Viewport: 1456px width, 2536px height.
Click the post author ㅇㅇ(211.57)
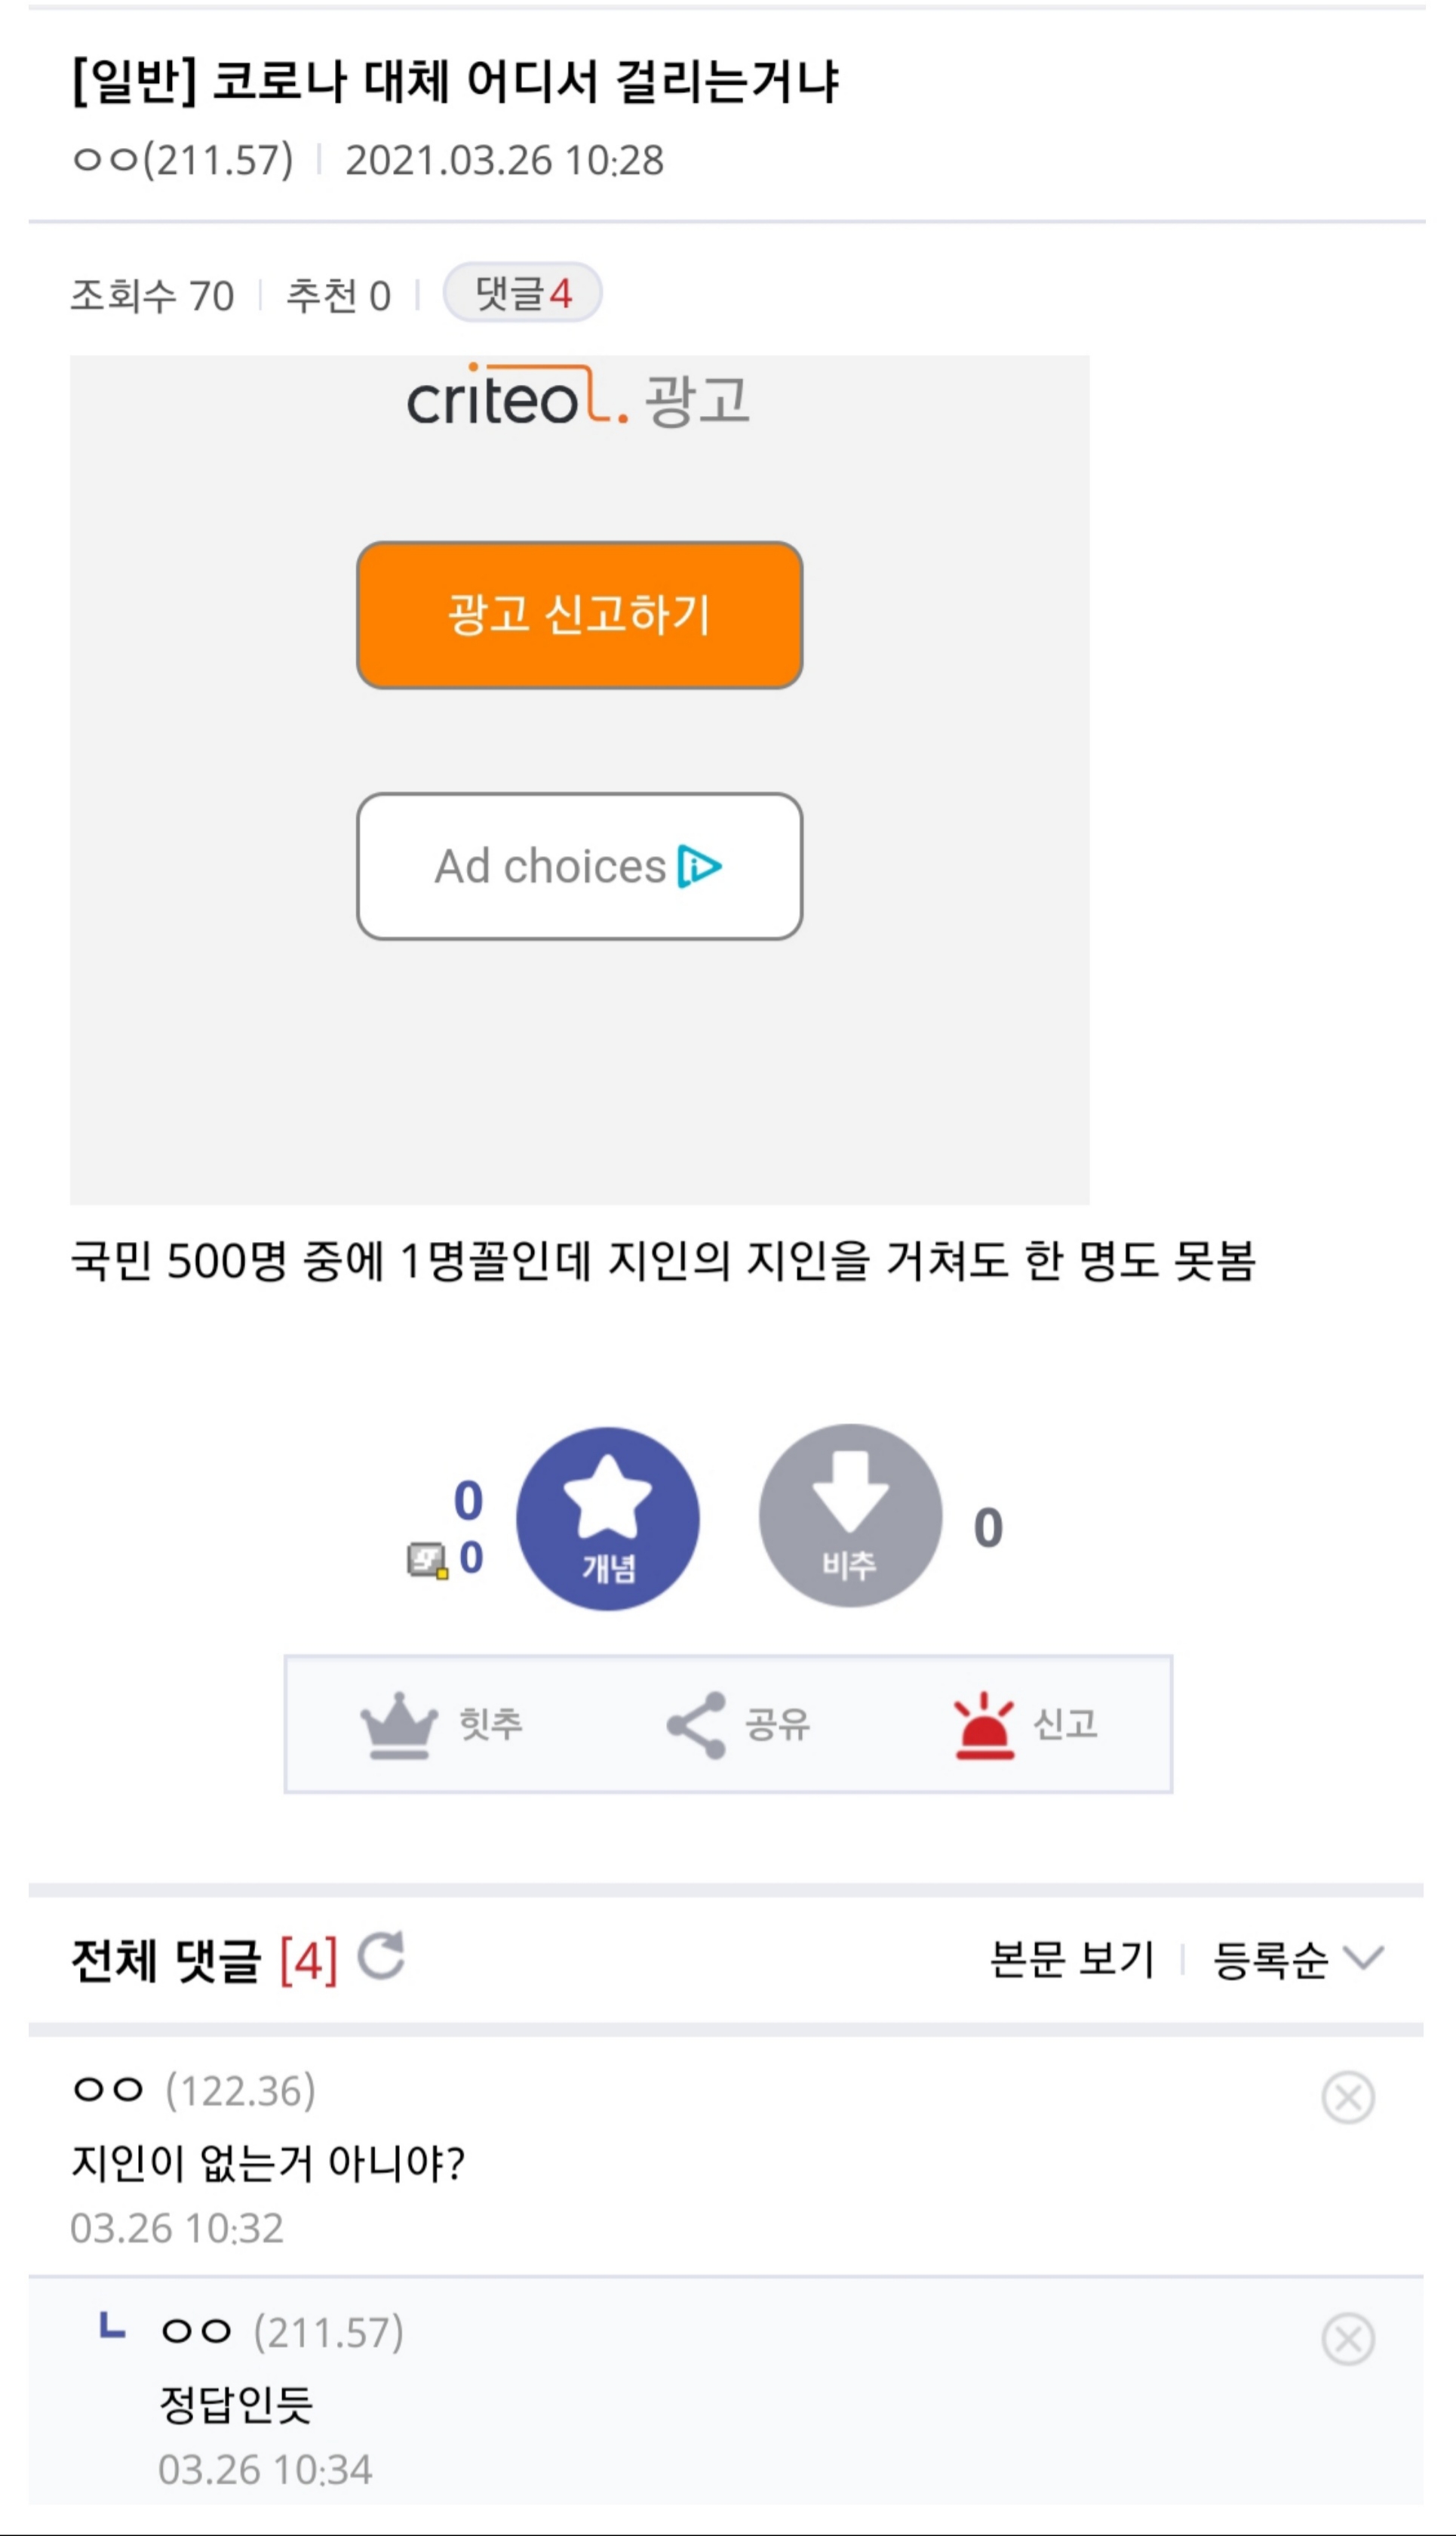click(183, 160)
